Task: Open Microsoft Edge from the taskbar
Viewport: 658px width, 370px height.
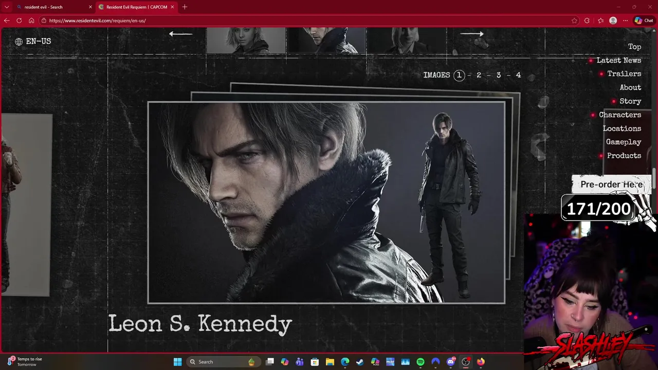Action: (345, 362)
